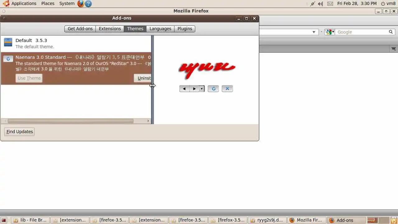Switch to 'Mozilla Fir...' taskbar window

pos(307,220)
